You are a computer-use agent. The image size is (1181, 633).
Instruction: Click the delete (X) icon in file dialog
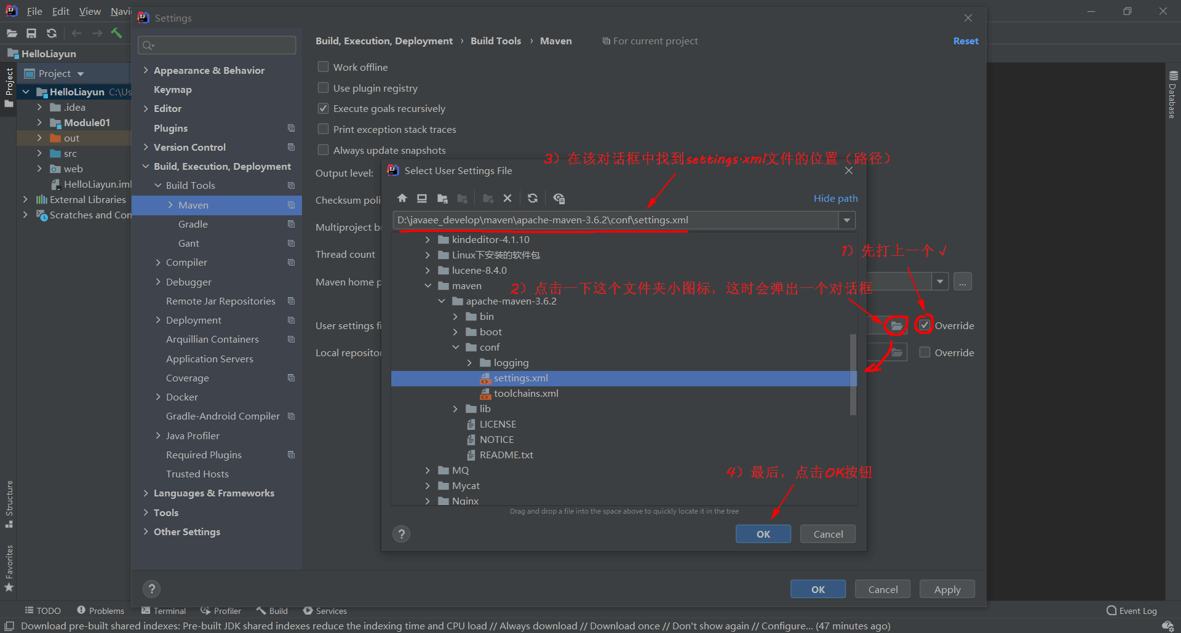click(507, 198)
